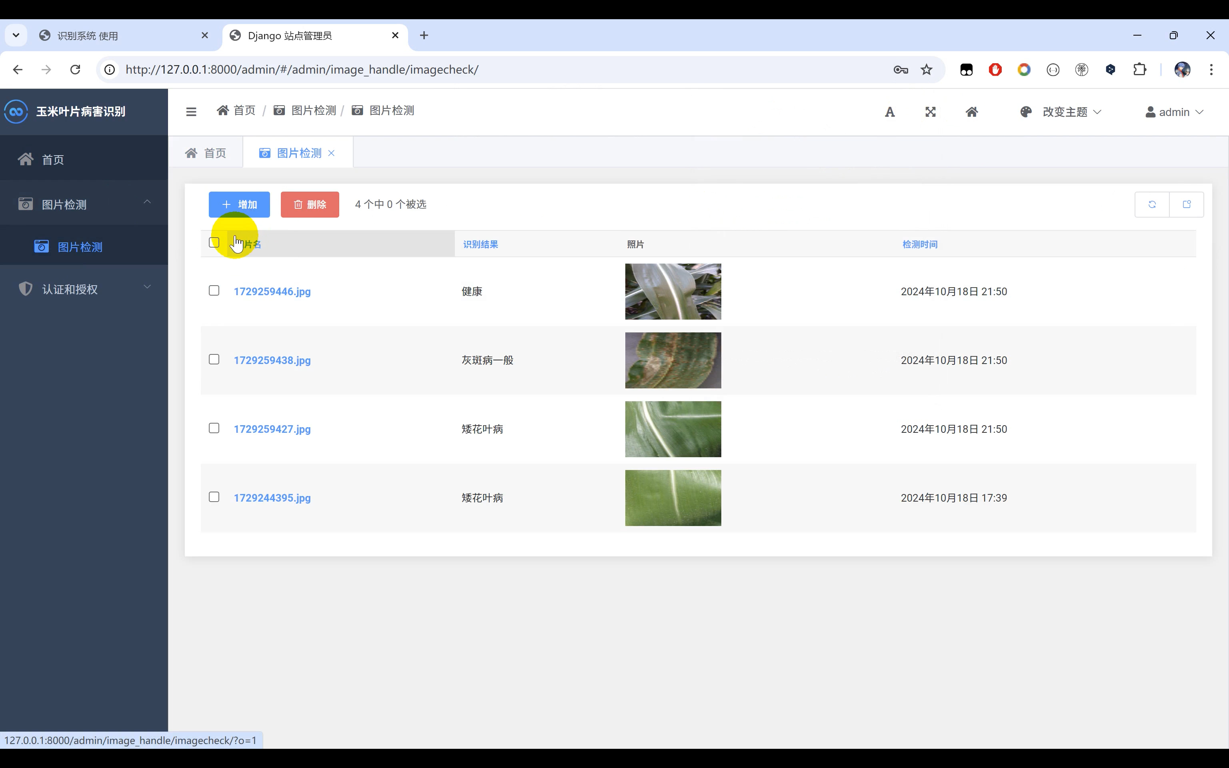The width and height of the screenshot is (1229, 768).
Task: Click the 玉米叶片病害识别 logo icon
Action: coord(16,112)
